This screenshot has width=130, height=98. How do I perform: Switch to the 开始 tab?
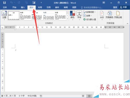point(14,7)
